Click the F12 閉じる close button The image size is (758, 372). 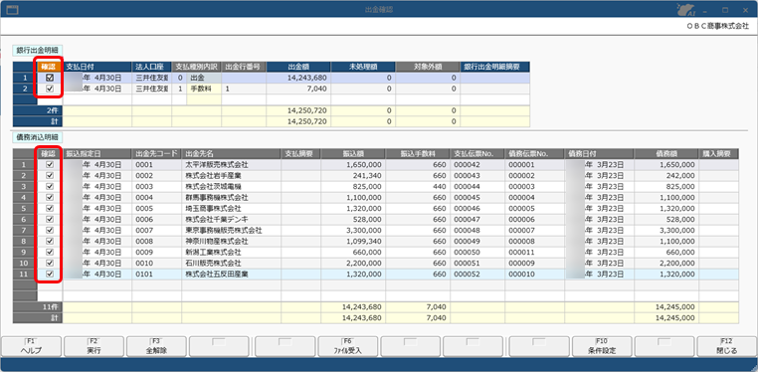pos(727,346)
